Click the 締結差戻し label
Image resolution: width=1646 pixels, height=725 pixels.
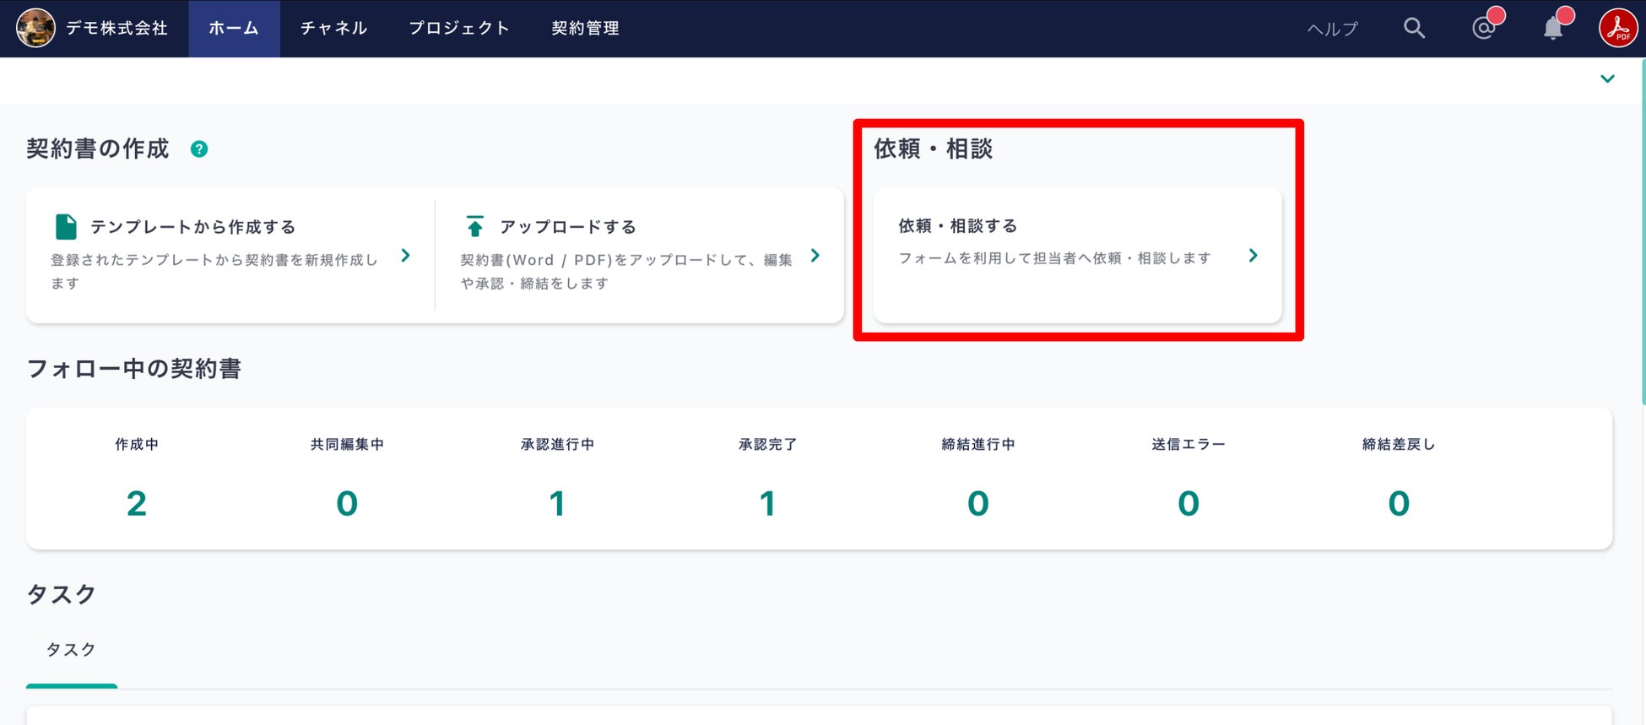coord(1399,444)
